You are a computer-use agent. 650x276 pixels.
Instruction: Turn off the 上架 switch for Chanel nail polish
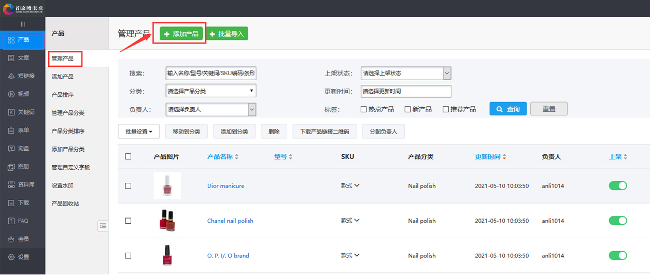(617, 221)
